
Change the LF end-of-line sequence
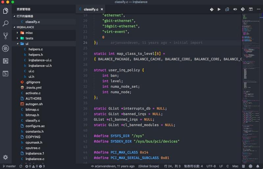tap(221, 166)
